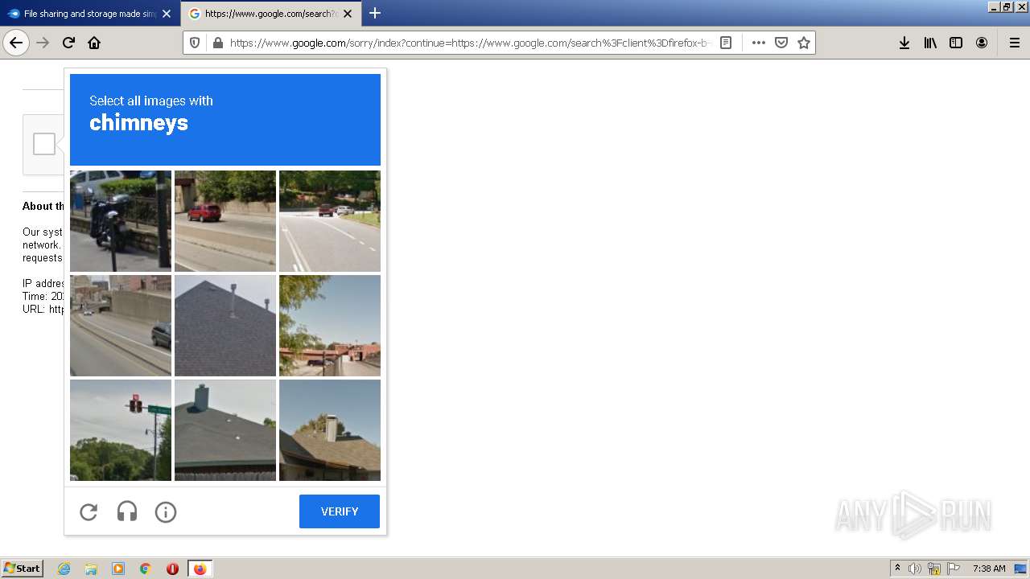This screenshot has width=1030, height=579.
Task: Open the Windows Start menu
Action: (23, 569)
